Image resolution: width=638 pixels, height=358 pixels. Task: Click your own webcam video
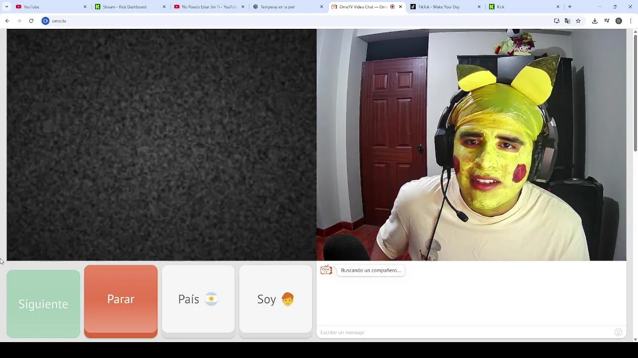coord(472,145)
